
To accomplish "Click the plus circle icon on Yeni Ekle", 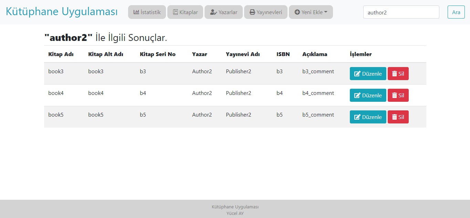I will [297, 12].
